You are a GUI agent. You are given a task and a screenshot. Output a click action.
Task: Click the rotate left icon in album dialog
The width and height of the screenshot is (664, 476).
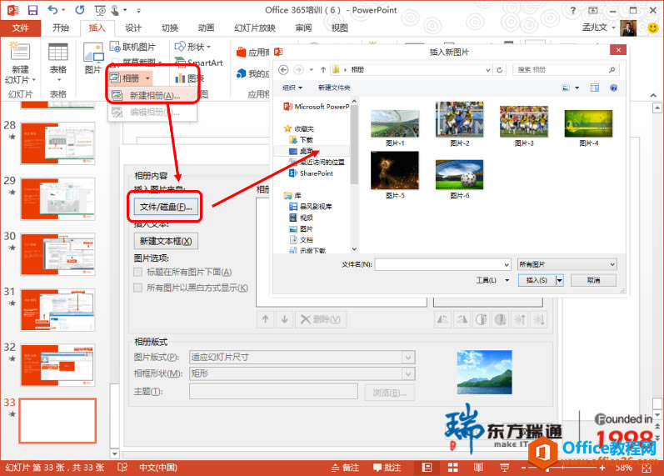click(442, 319)
